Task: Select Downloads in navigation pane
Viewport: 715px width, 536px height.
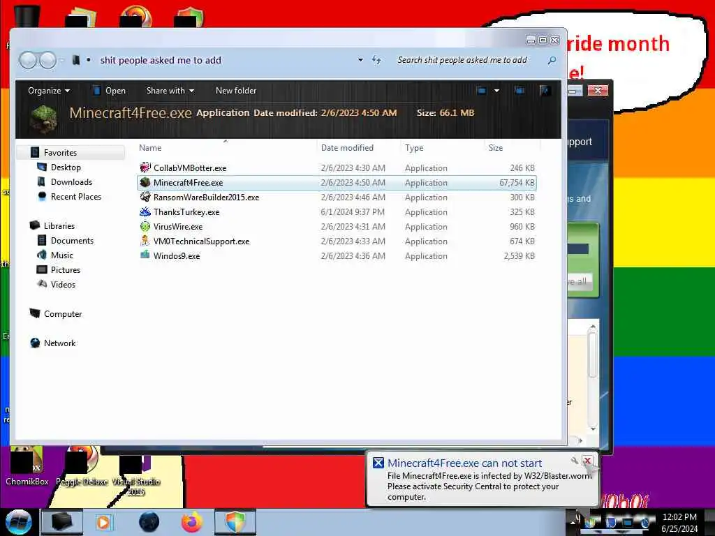Action: [72, 182]
